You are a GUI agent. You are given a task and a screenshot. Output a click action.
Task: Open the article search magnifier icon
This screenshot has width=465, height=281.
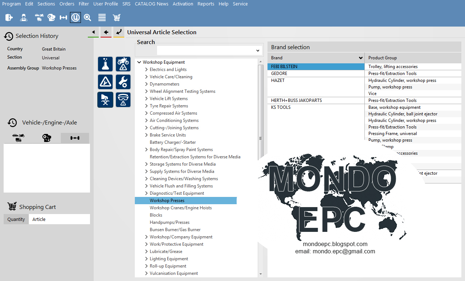[87, 17]
